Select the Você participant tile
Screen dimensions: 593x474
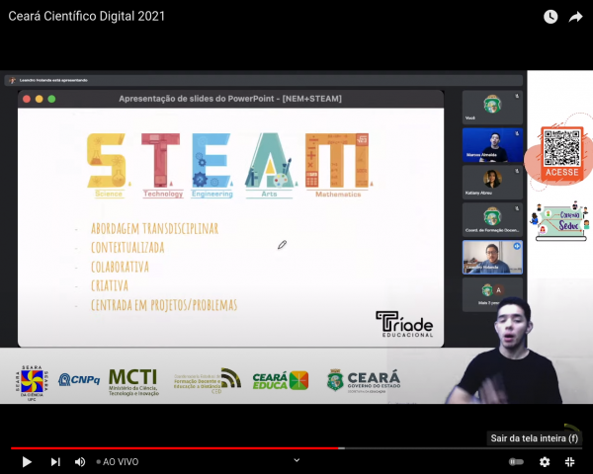[492, 108]
